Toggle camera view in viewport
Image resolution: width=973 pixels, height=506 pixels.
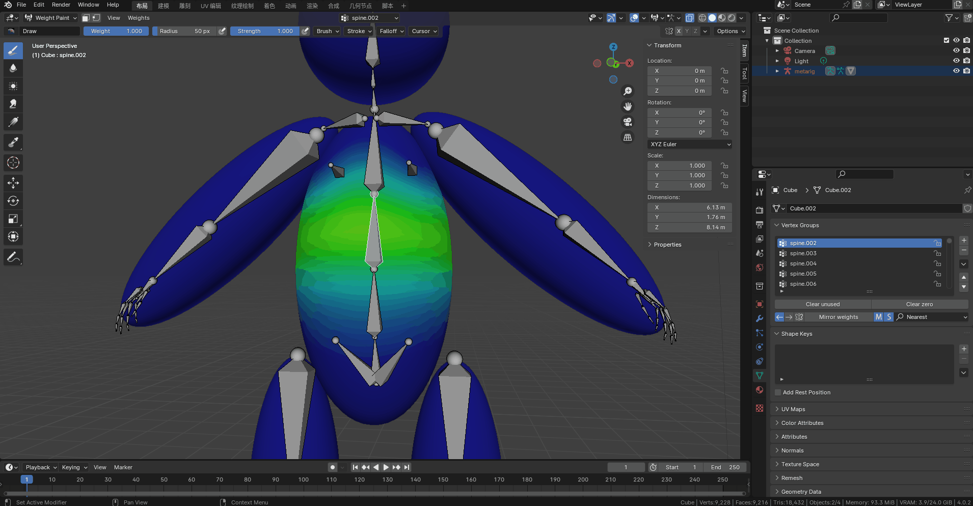628,122
